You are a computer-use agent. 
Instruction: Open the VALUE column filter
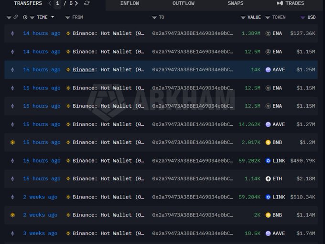coord(243,17)
